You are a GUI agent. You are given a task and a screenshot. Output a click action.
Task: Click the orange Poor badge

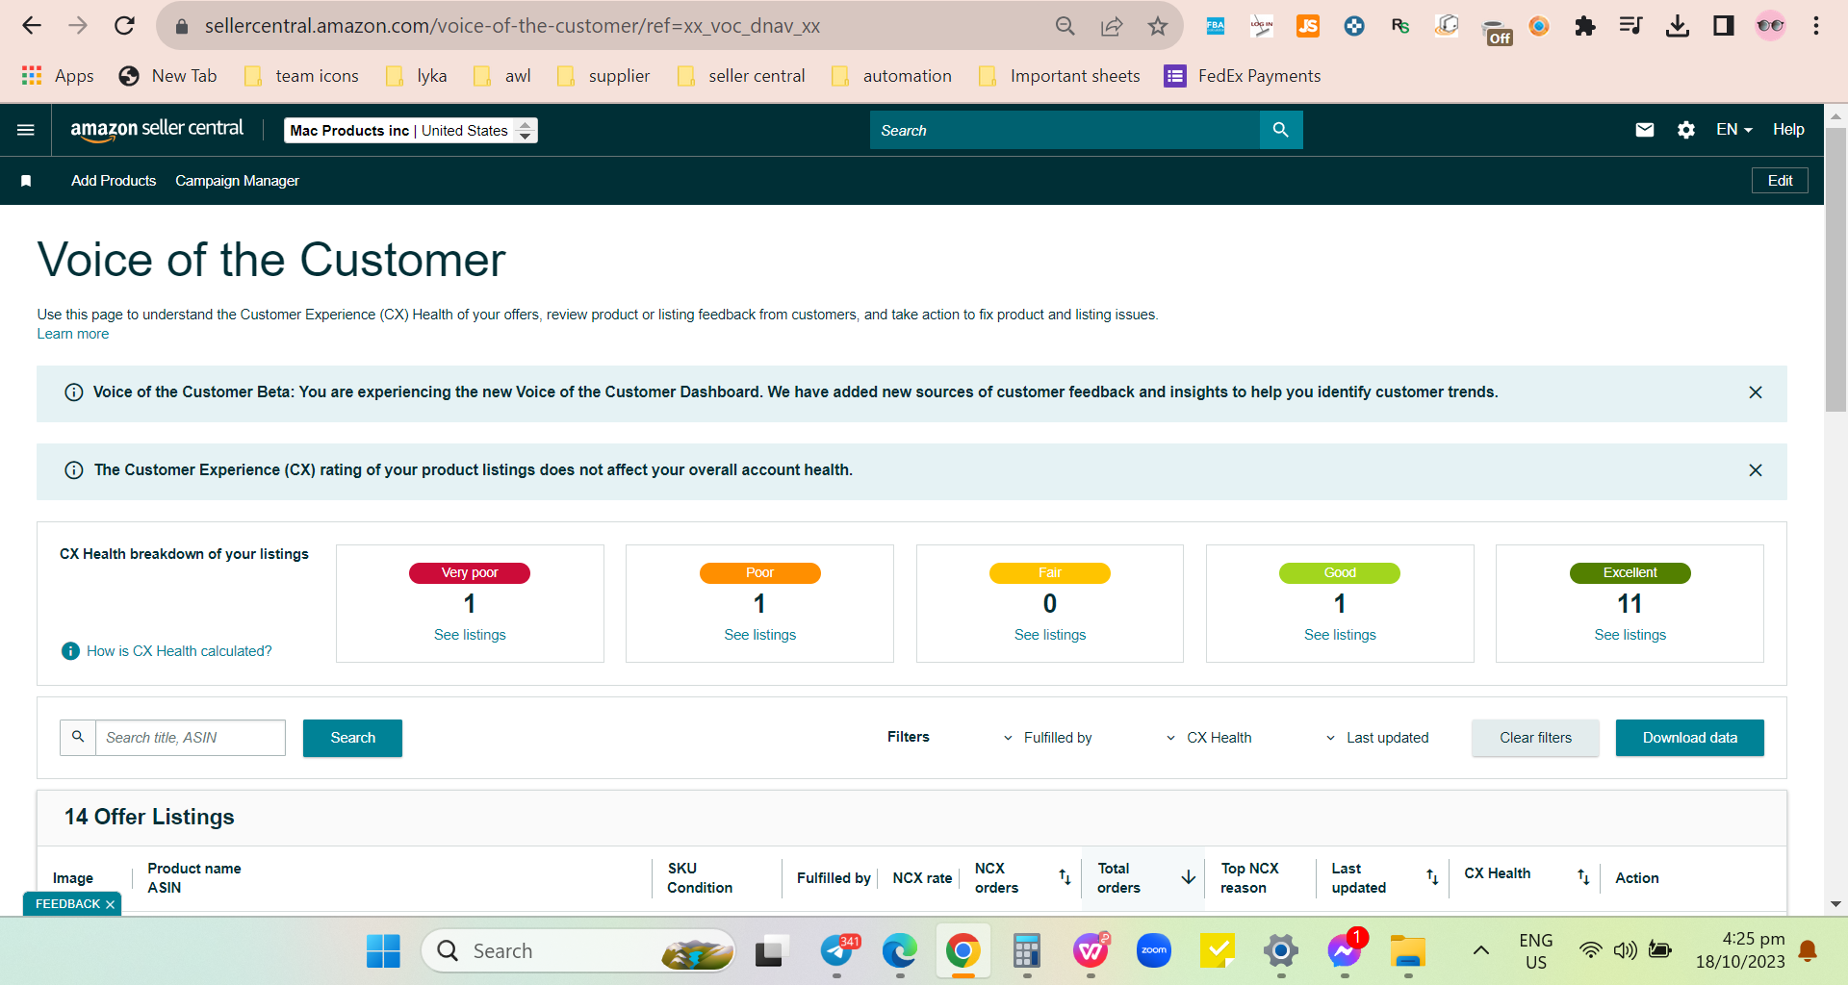[759, 573]
